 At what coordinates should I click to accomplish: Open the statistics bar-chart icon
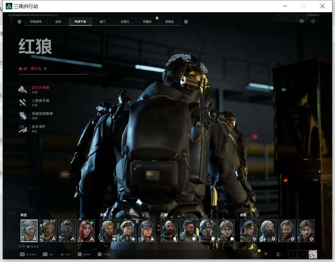(x=255, y=254)
